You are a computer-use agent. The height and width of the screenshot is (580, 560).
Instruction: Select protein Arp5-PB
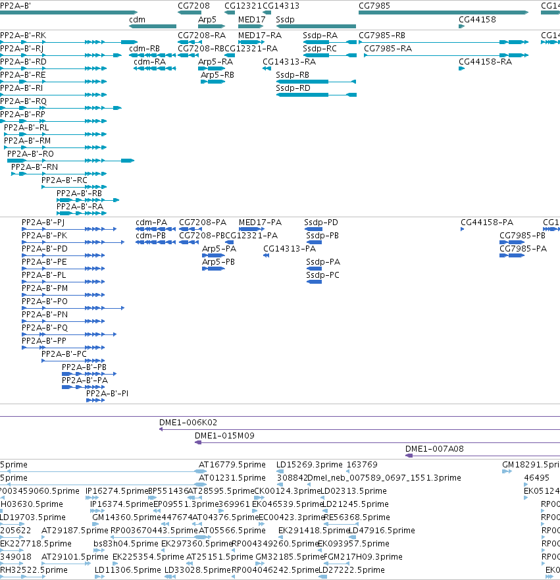(x=214, y=269)
